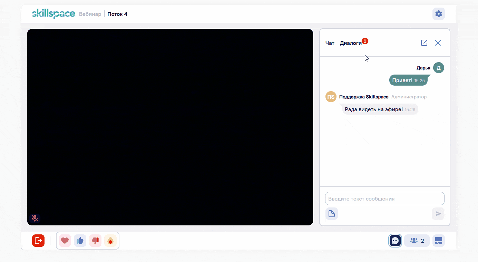Viewport: 478px width, 262px height.
Task: Click Поддержка Skillspace ПS avatar
Action: [331, 97]
